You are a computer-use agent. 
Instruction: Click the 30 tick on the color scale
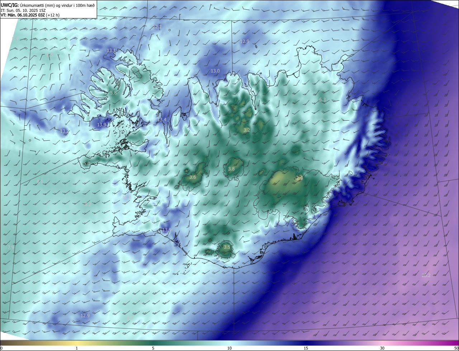coord(382,348)
